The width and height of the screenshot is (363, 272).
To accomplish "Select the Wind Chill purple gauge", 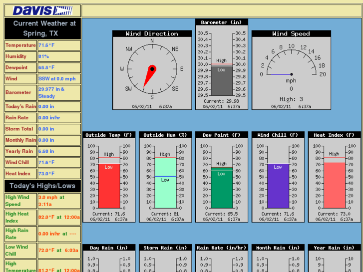I will coord(278,177).
